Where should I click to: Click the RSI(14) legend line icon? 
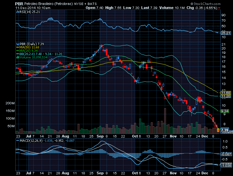[18, 12]
